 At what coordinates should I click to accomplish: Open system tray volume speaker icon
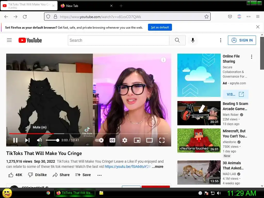click(x=219, y=193)
